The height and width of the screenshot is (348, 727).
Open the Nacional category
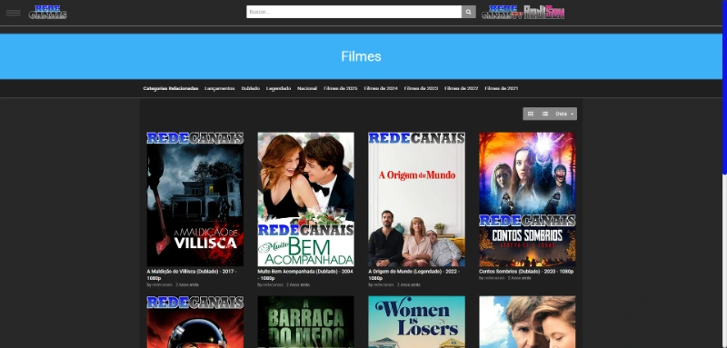tap(307, 88)
